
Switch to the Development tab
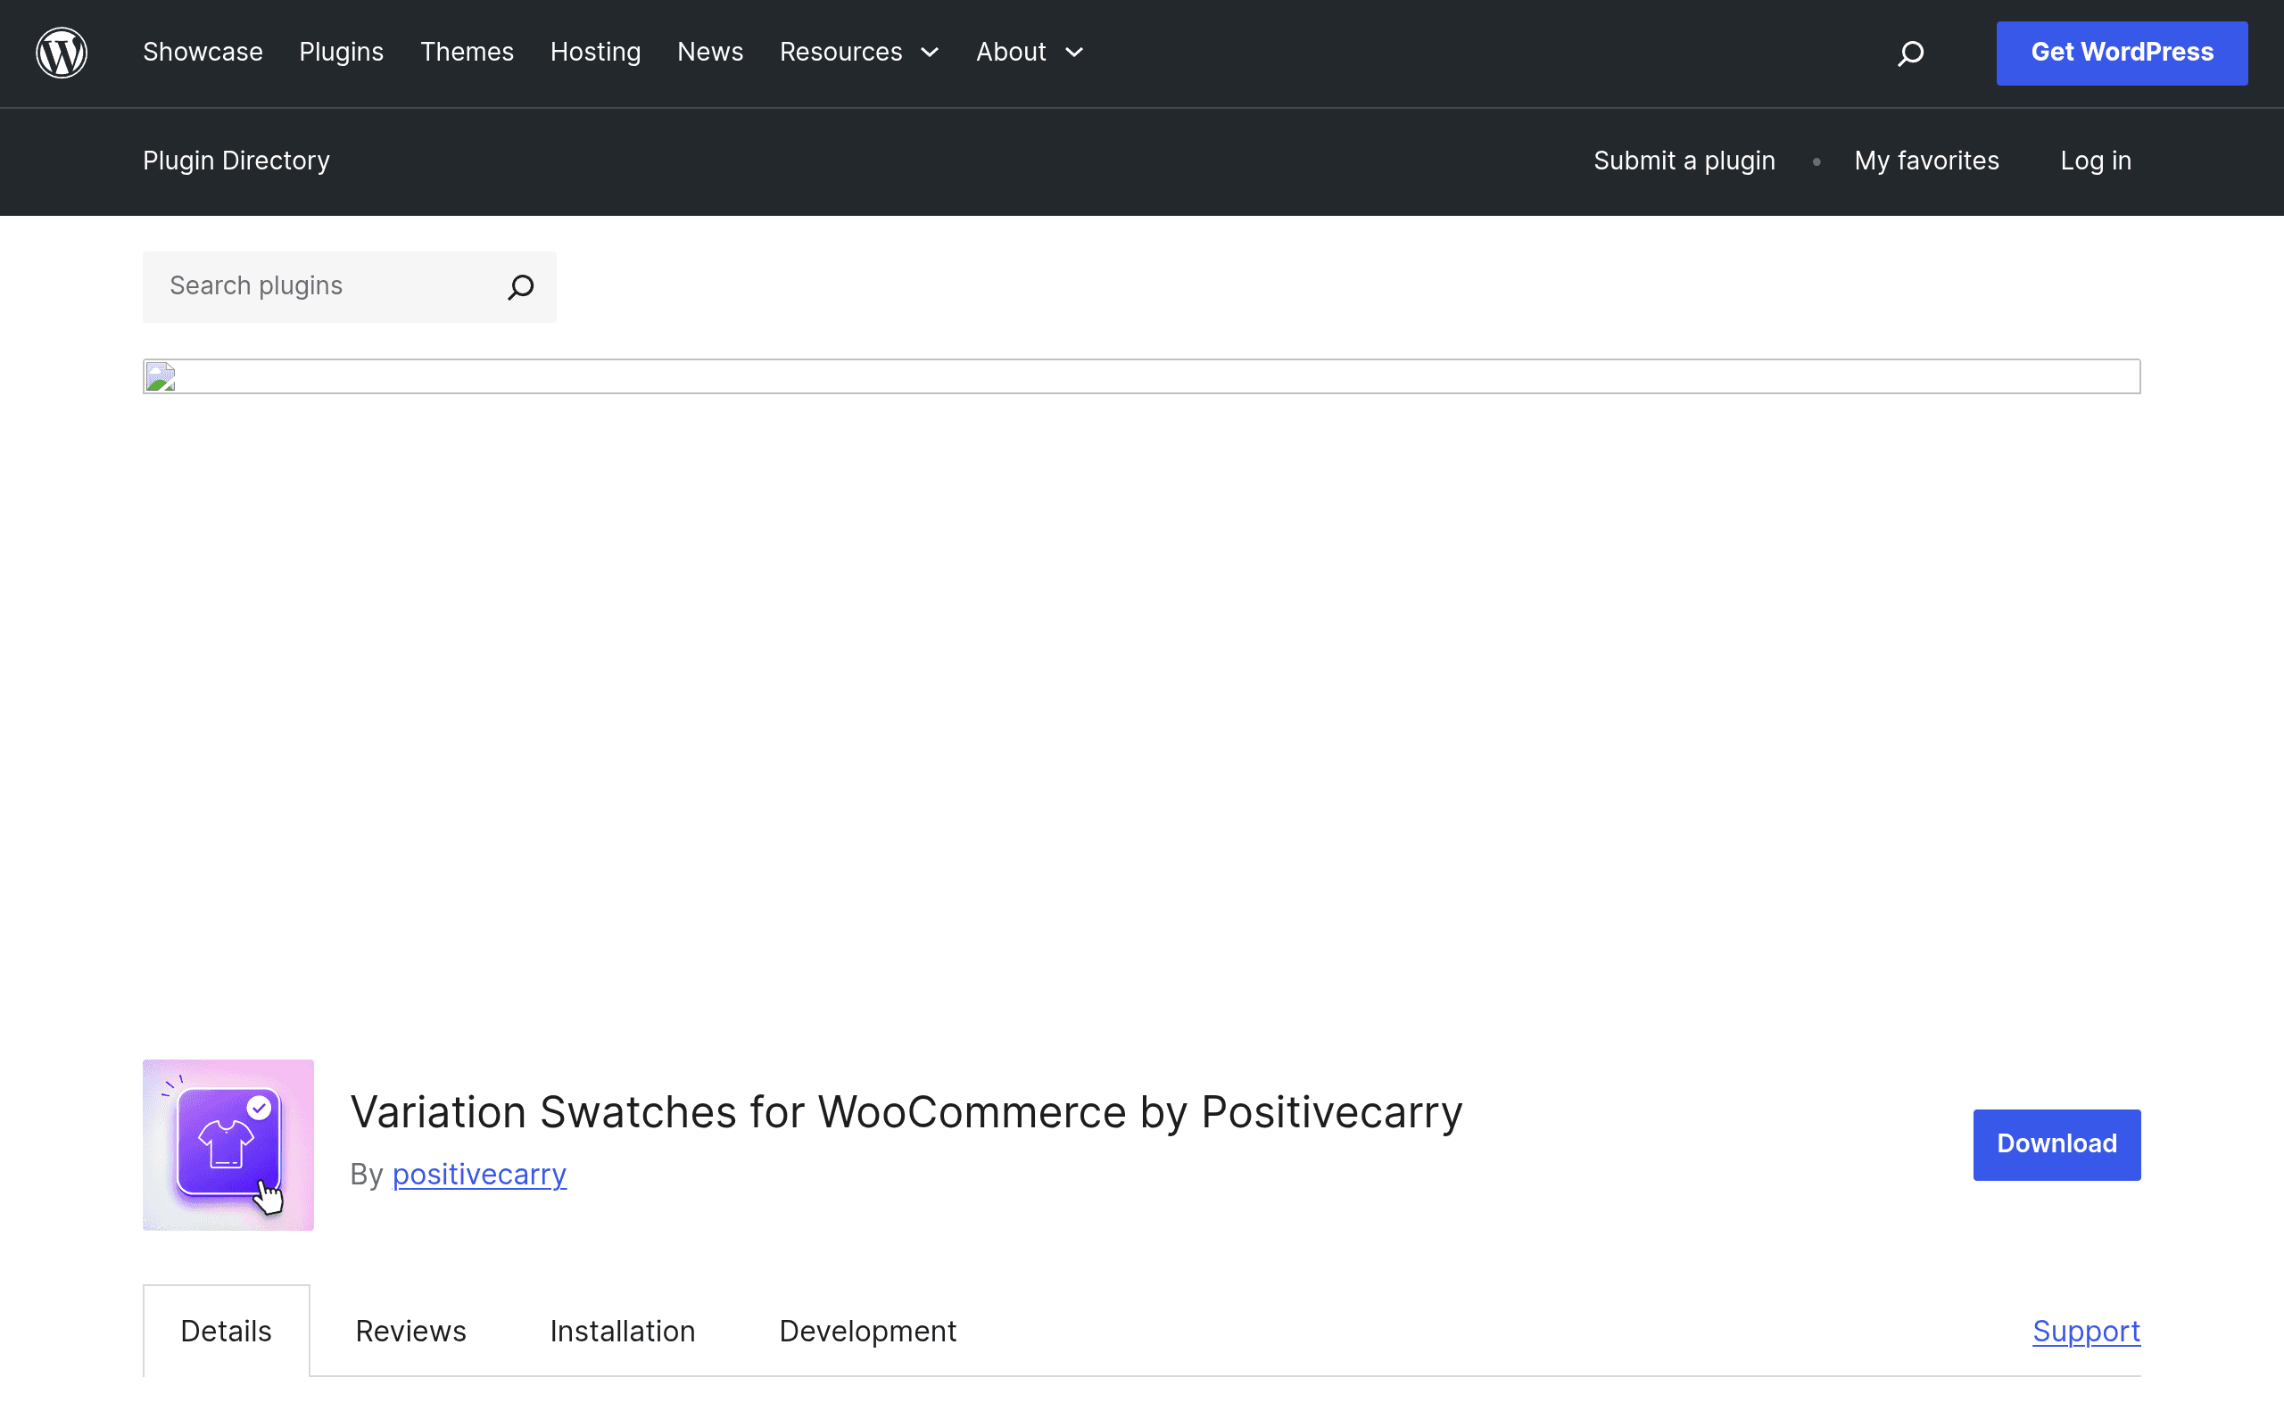[868, 1331]
